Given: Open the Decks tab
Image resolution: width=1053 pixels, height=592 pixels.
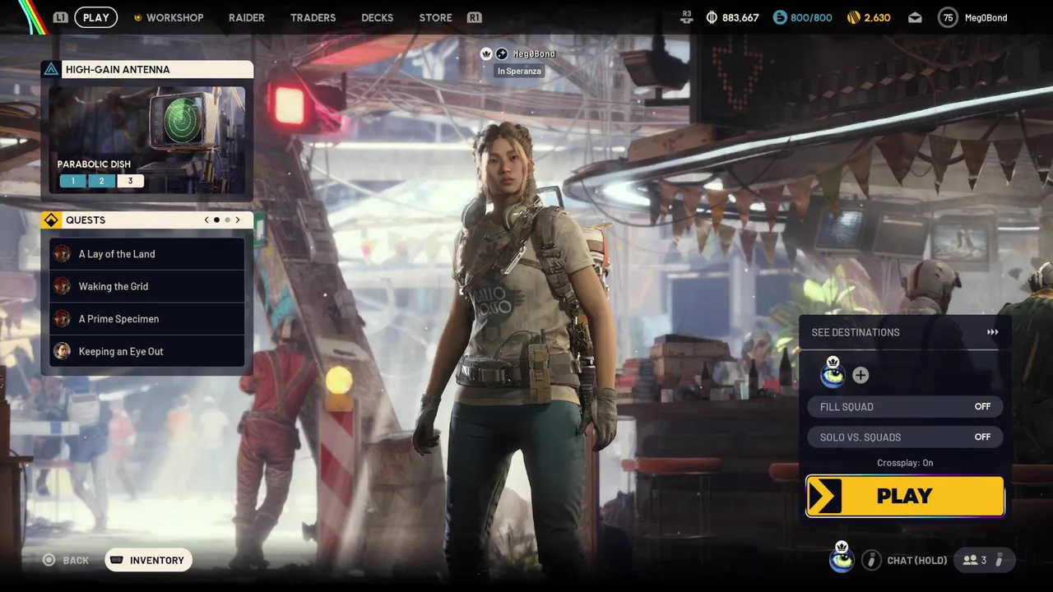Looking at the screenshot, I should (378, 17).
